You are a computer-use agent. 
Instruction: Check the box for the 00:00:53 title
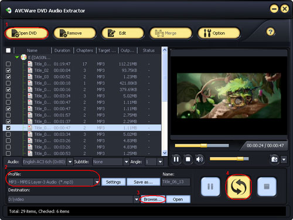(8, 153)
